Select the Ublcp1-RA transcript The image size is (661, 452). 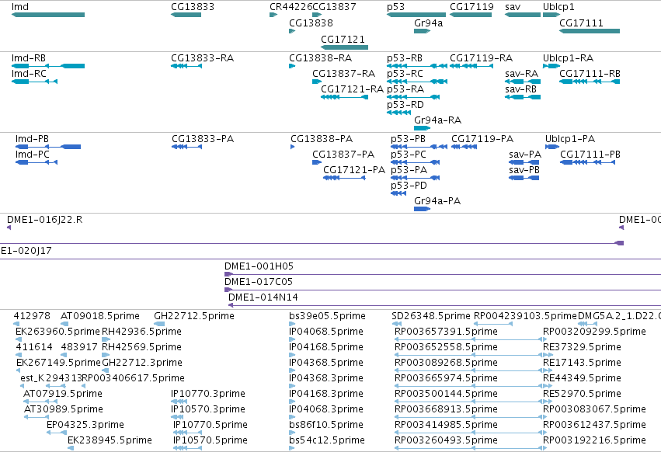[x=551, y=66]
